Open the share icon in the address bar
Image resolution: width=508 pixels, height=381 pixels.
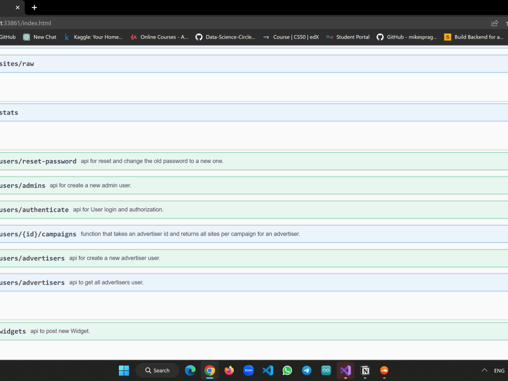coord(493,23)
